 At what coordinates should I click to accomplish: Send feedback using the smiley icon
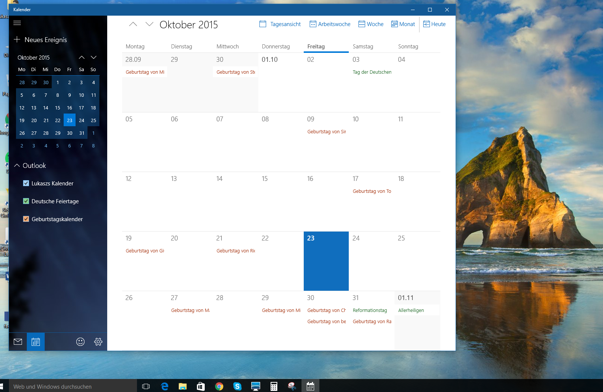click(x=80, y=341)
